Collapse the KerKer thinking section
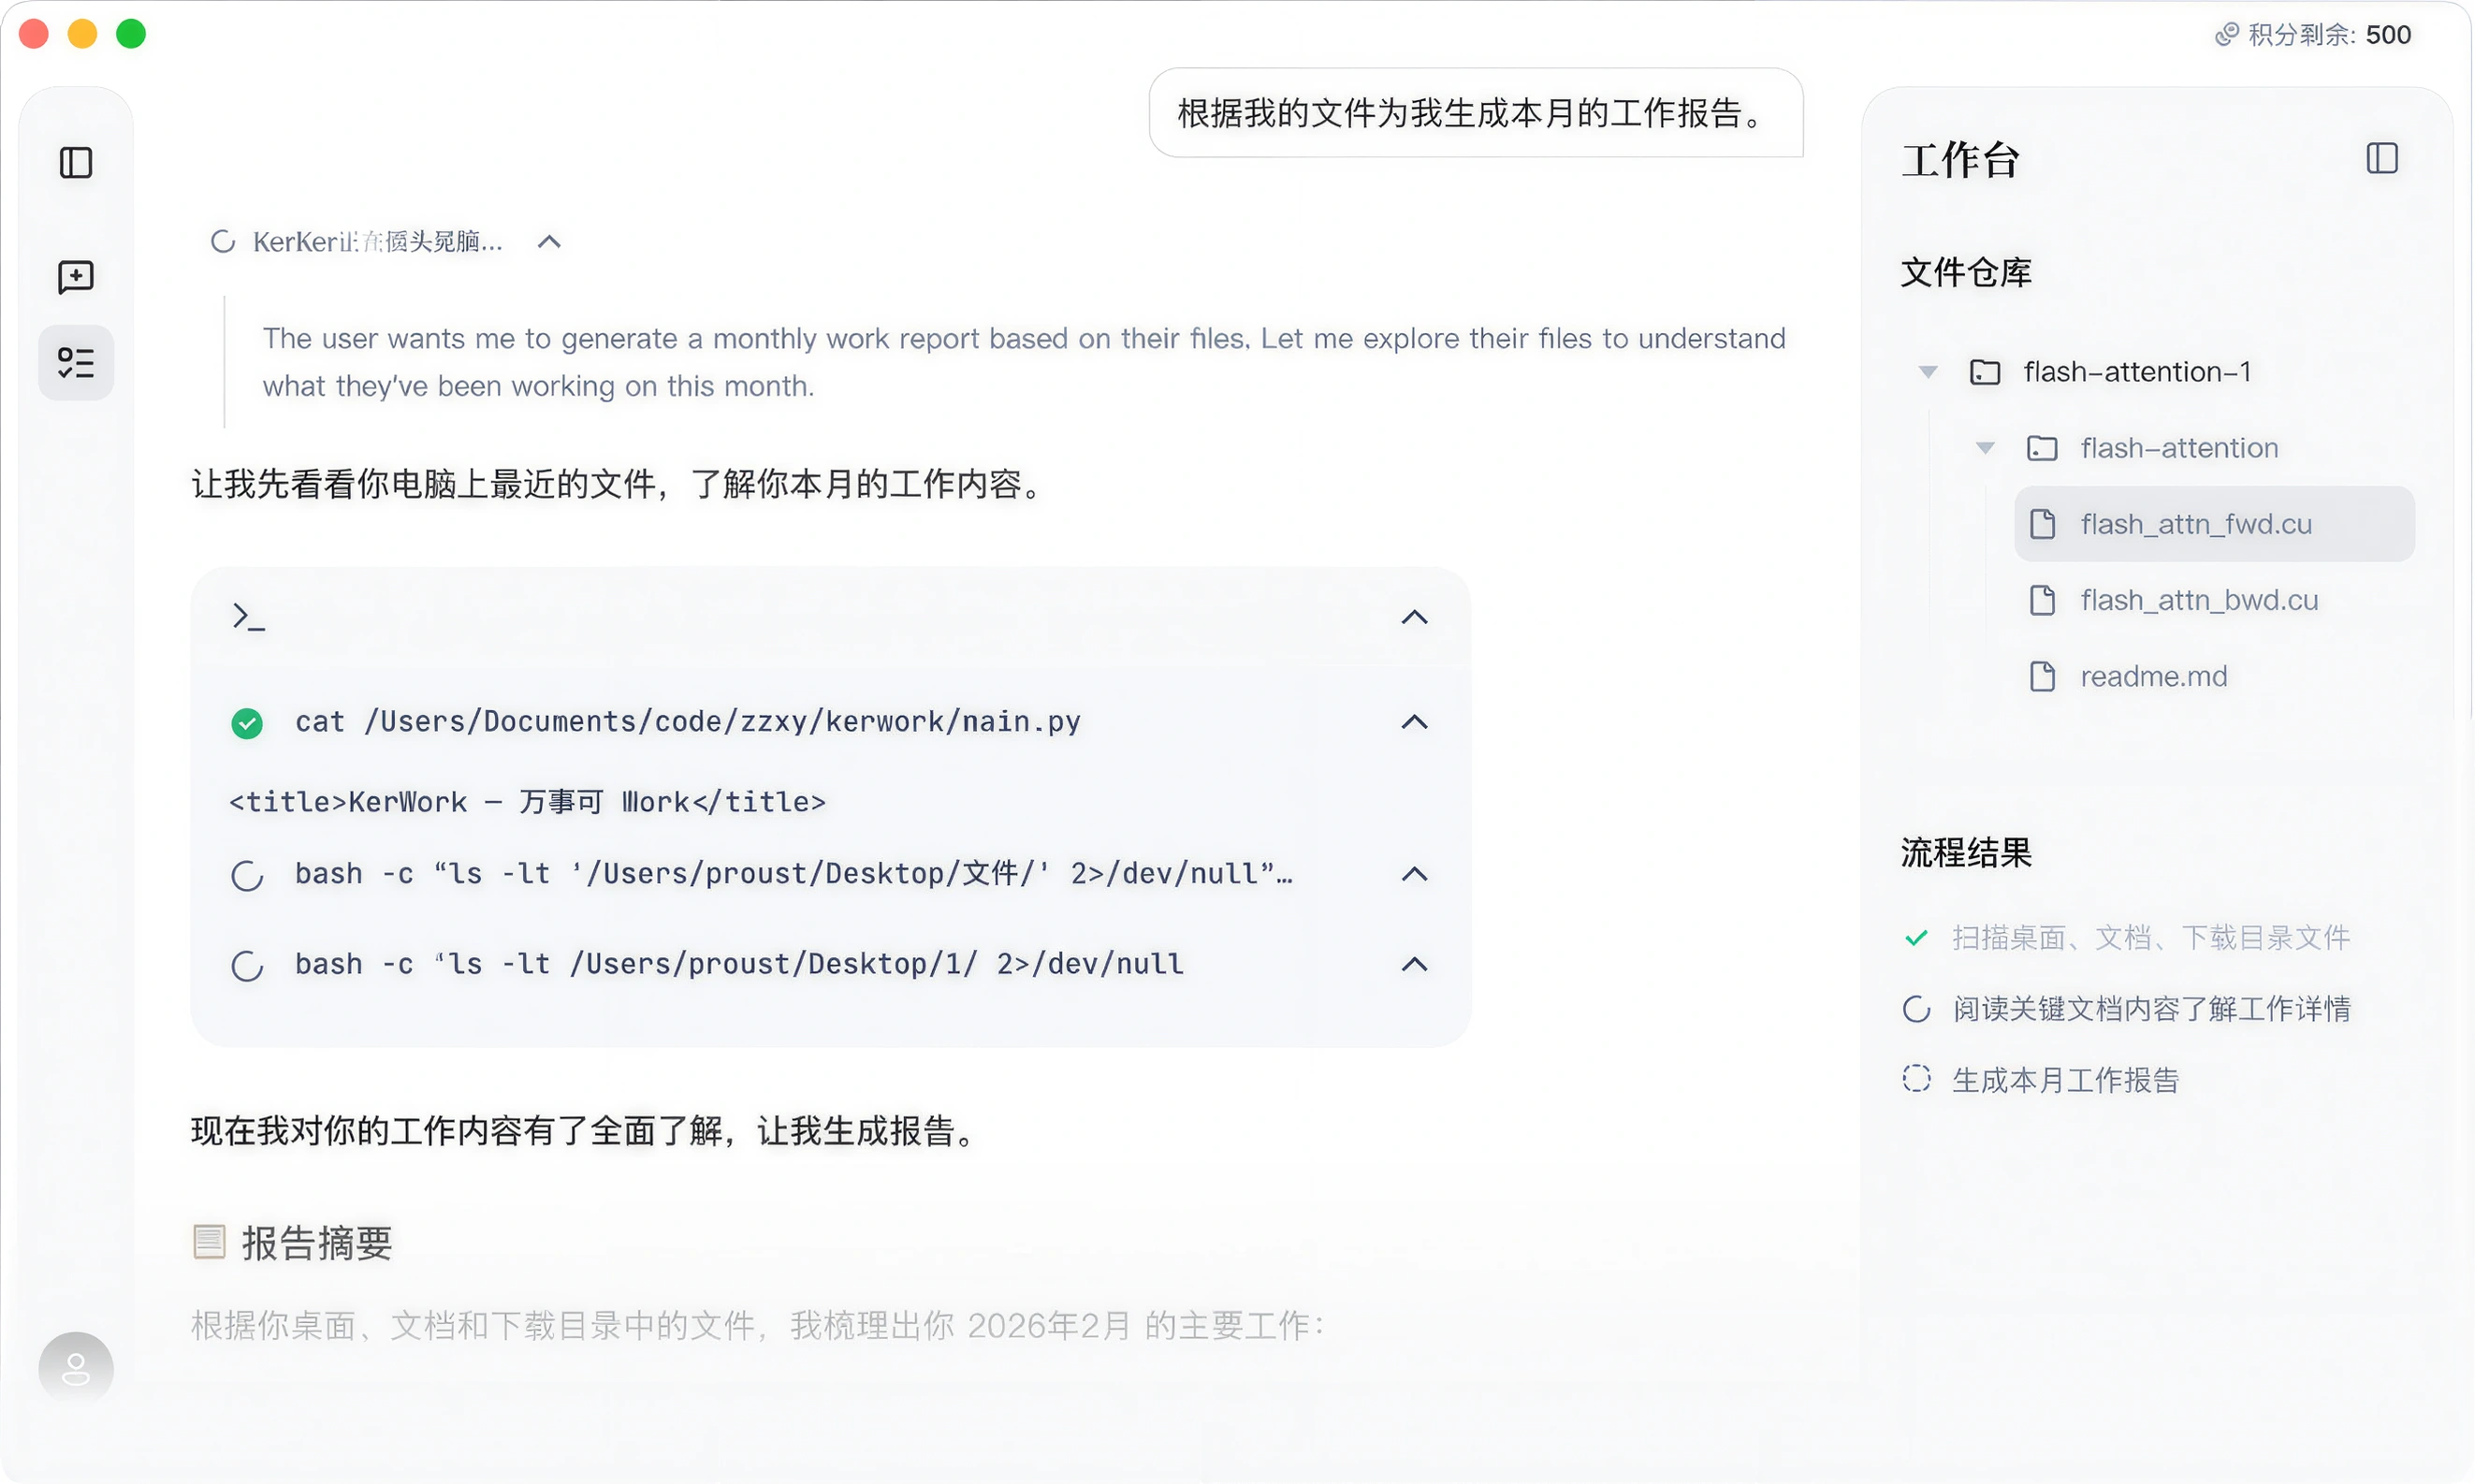 (549, 242)
